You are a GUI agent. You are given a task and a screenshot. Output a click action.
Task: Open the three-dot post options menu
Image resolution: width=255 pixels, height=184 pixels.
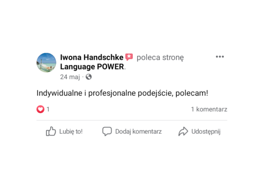click(x=220, y=57)
